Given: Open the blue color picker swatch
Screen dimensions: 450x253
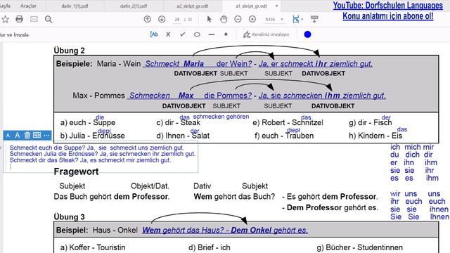Looking at the screenshot, I should click(307, 34).
